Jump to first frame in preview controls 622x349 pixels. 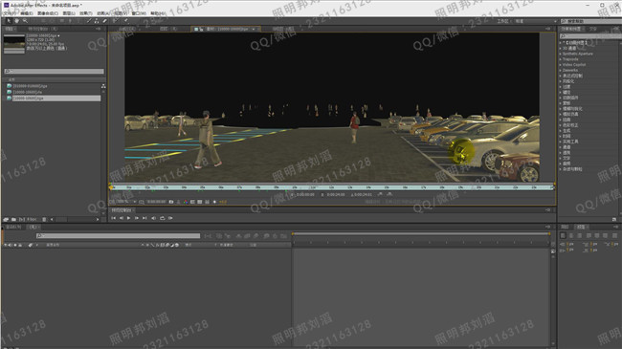tap(114, 218)
